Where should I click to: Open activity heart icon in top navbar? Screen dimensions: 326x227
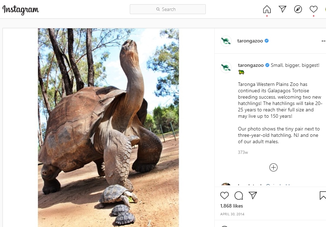[314, 9]
